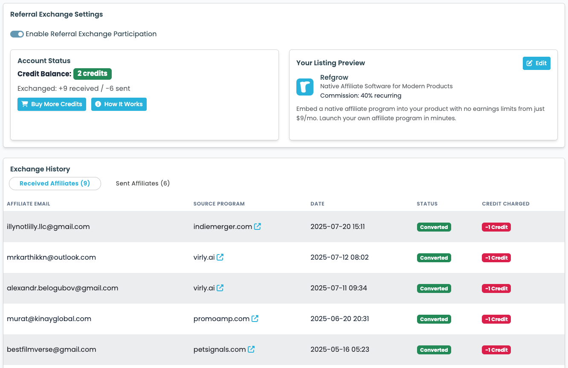Click the cart icon on Buy More Credits
Screen dimensions: 568x368
[24, 104]
